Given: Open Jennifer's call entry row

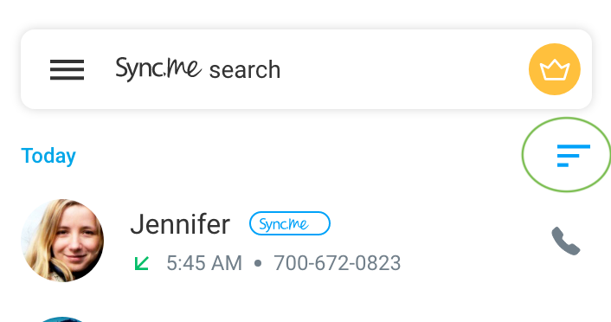Looking at the screenshot, I should coord(305,241).
